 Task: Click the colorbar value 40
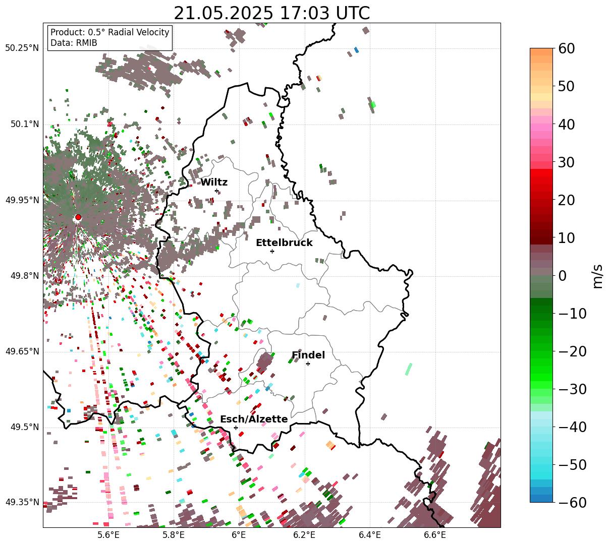pyautogui.click(x=566, y=124)
